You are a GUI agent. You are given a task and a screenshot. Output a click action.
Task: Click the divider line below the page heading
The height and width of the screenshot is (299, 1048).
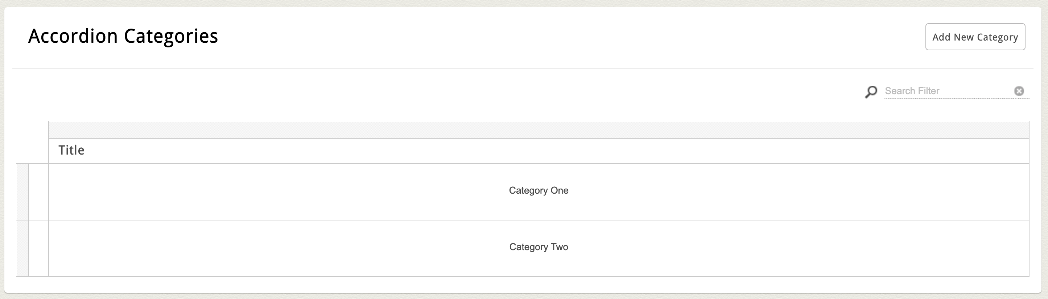(x=523, y=68)
